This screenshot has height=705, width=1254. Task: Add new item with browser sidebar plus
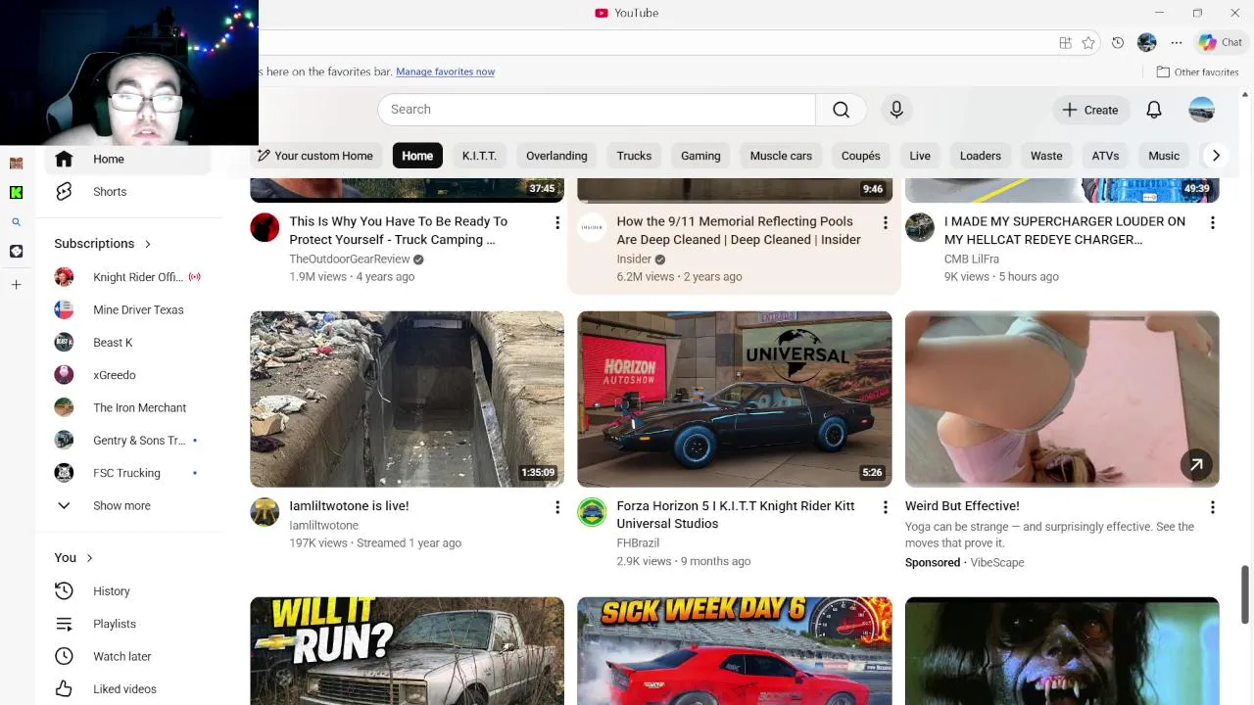click(16, 285)
